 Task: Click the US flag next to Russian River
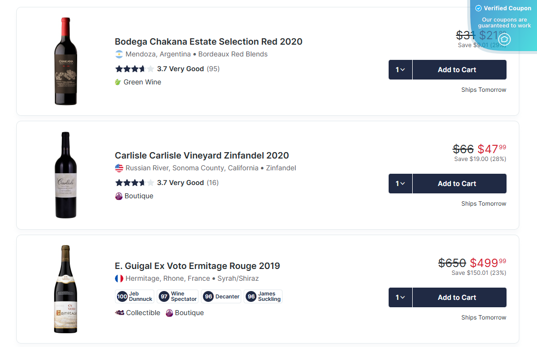[x=118, y=168]
